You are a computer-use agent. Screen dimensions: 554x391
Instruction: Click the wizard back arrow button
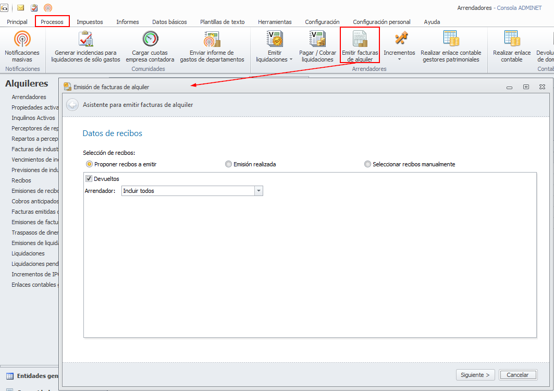pyautogui.click(x=72, y=105)
